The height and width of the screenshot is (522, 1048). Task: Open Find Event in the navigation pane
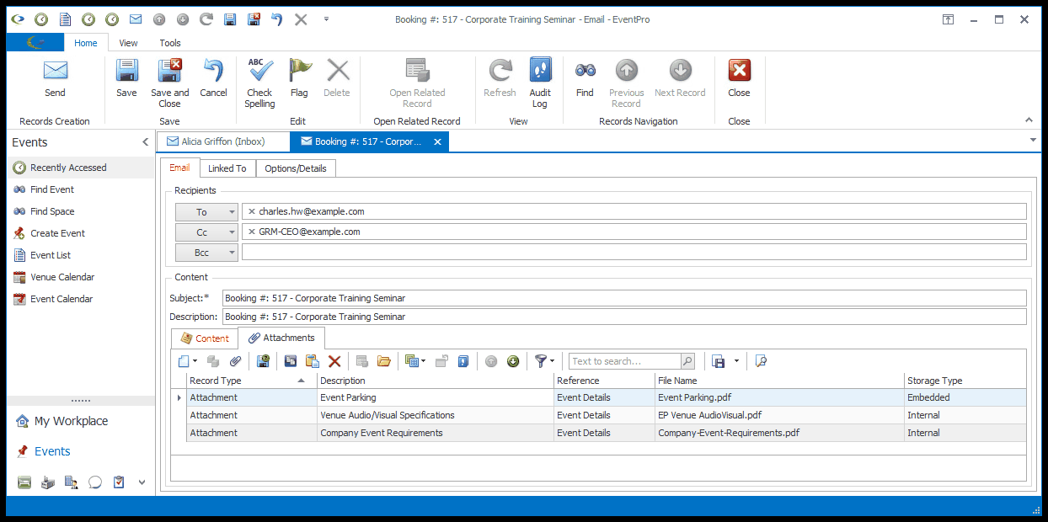52,189
